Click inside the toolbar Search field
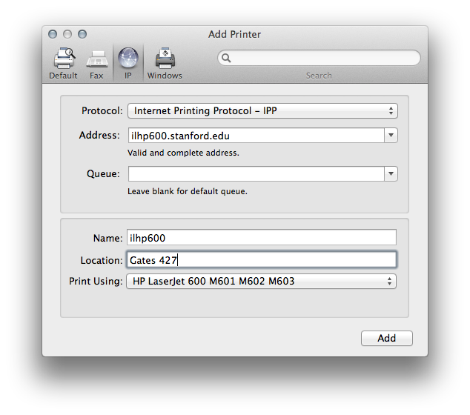 322,58
